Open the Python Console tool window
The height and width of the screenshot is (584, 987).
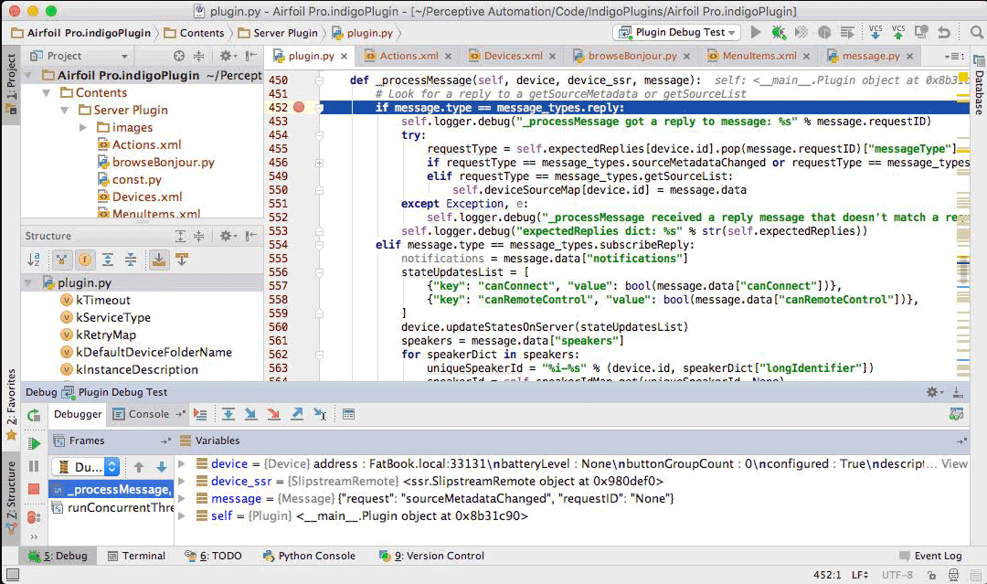click(310, 556)
